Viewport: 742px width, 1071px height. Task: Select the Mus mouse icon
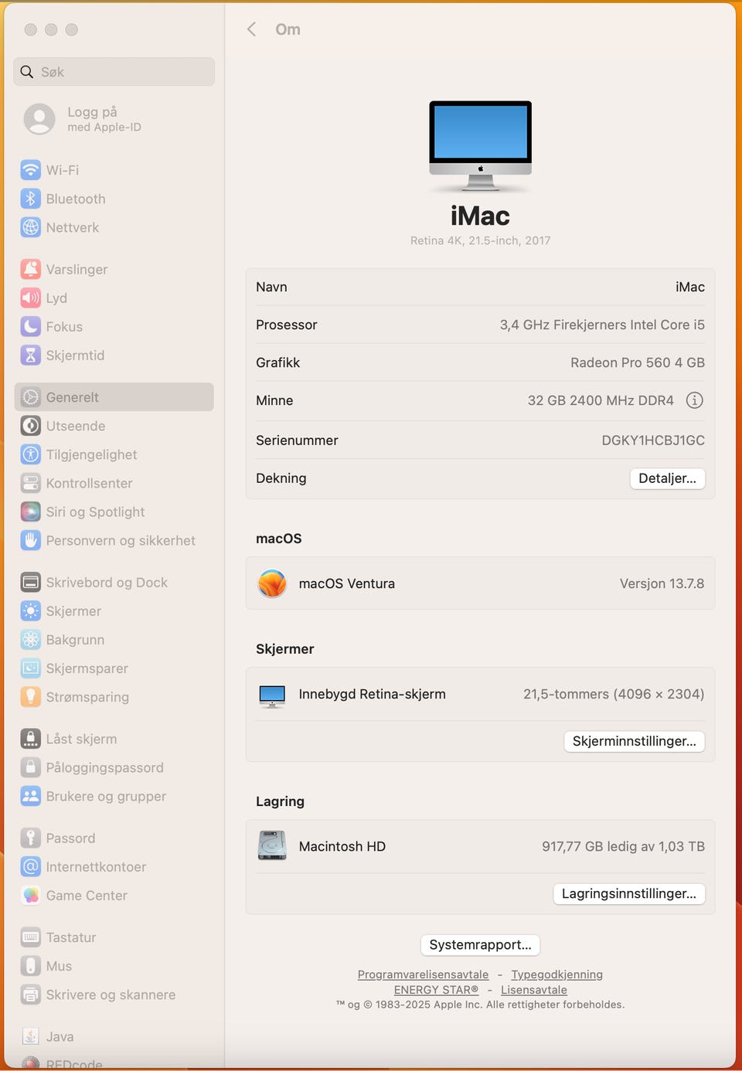(30, 966)
